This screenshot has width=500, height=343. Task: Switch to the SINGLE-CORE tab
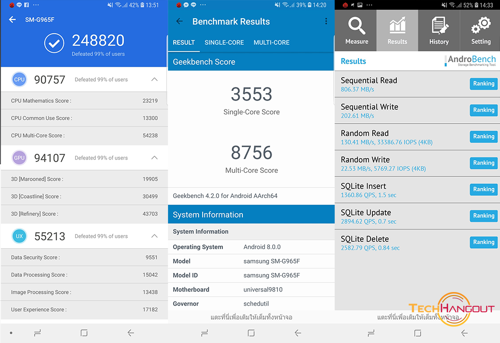pyautogui.click(x=224, y=43)
